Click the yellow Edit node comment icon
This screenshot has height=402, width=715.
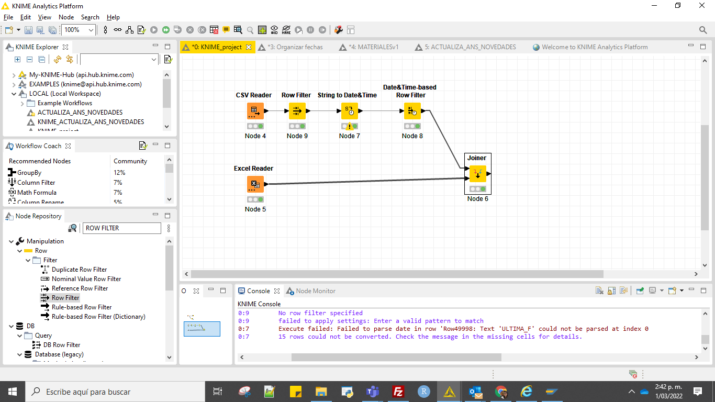coord(226,30)
